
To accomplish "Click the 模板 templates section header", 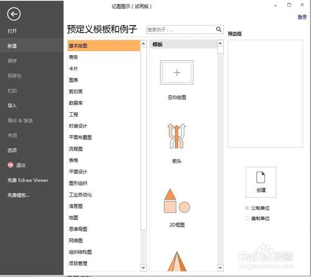I will (x=183, y=44).
